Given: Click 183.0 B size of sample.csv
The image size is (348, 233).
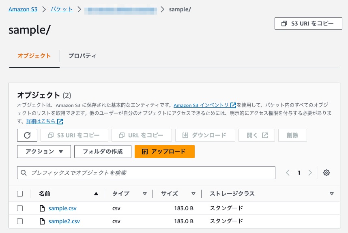Looking at the screenshot, I should [184, 208].
